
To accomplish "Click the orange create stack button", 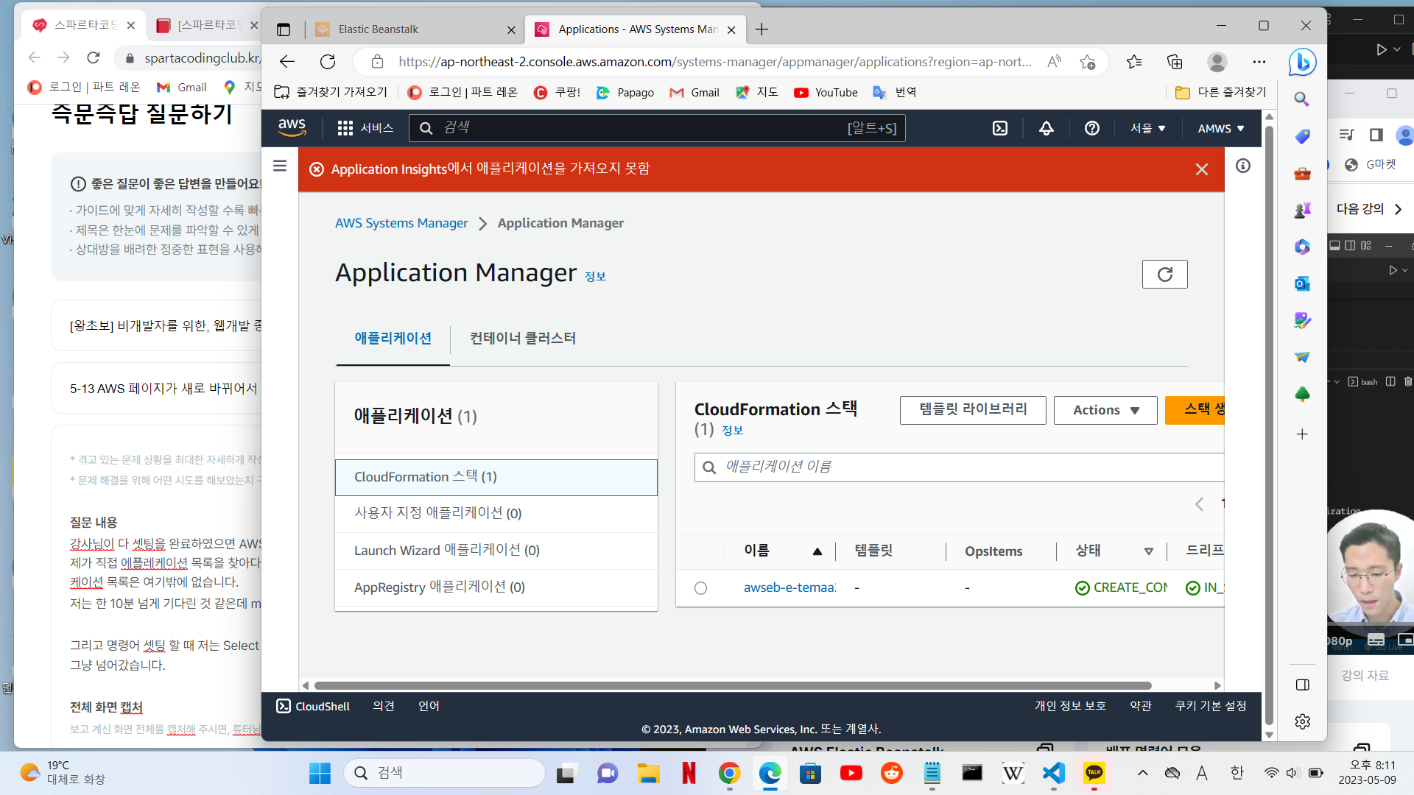I will [x=1195, y=410].
